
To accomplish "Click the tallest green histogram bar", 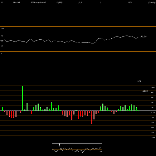I will 22,98.
